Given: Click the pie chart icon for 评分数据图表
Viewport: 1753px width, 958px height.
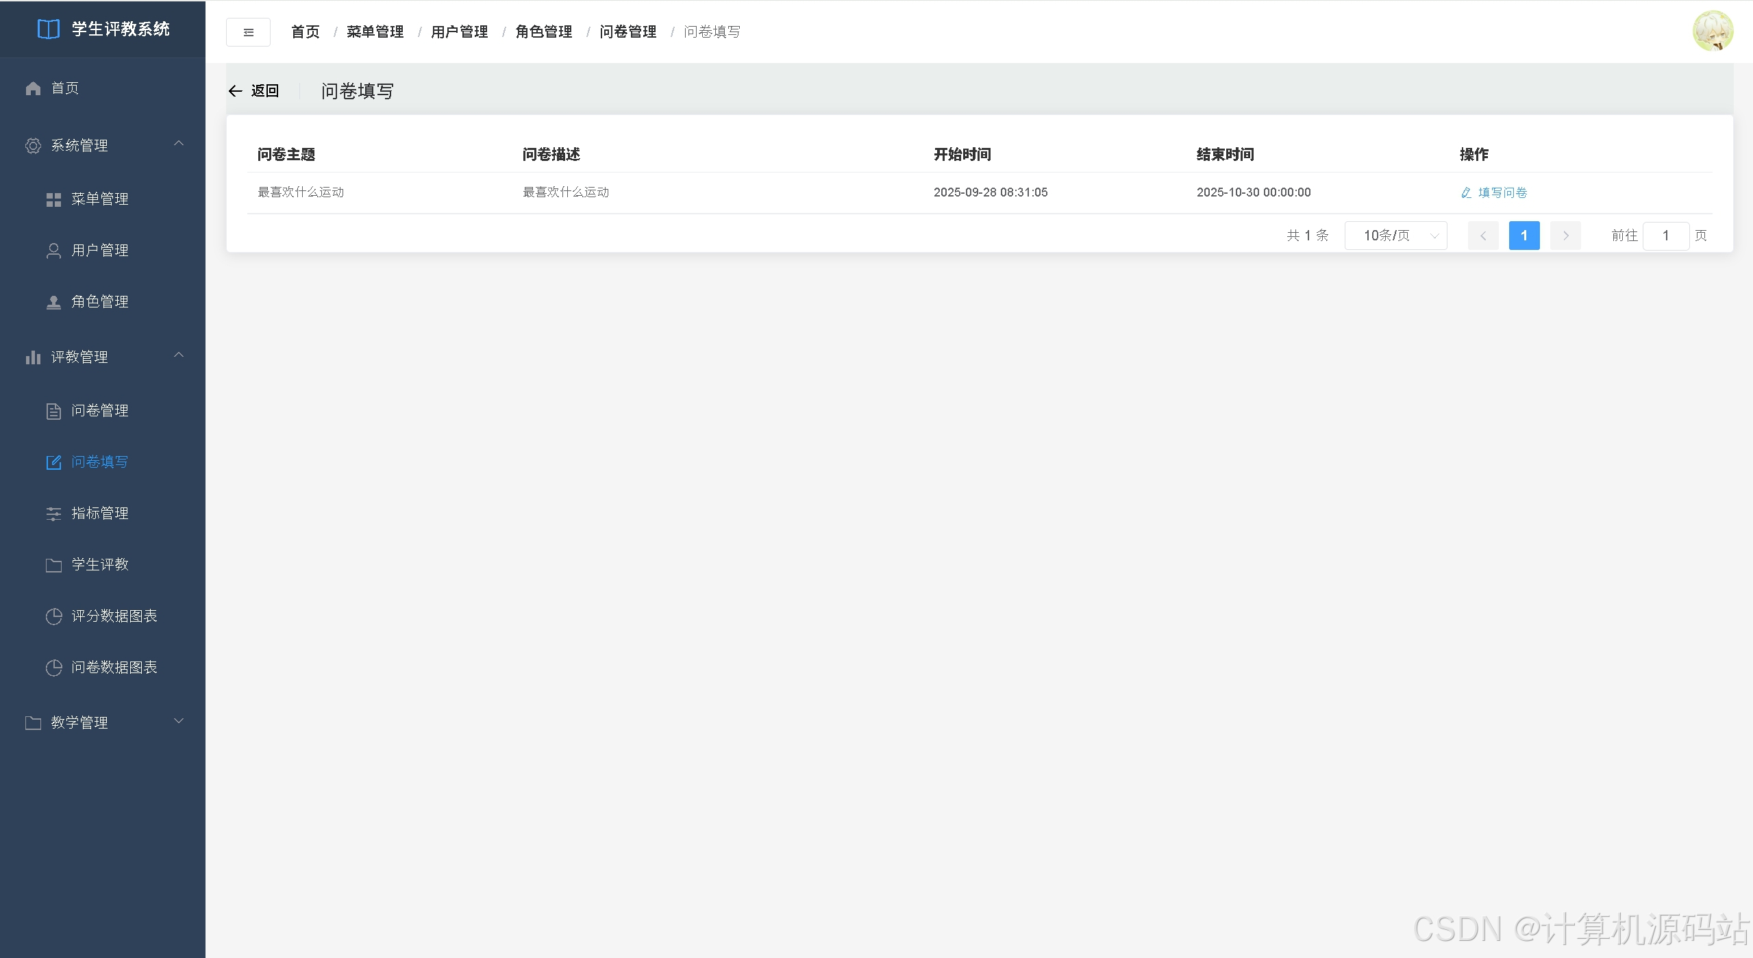Looking at the screenshot, I should click(x=53, y=616).
